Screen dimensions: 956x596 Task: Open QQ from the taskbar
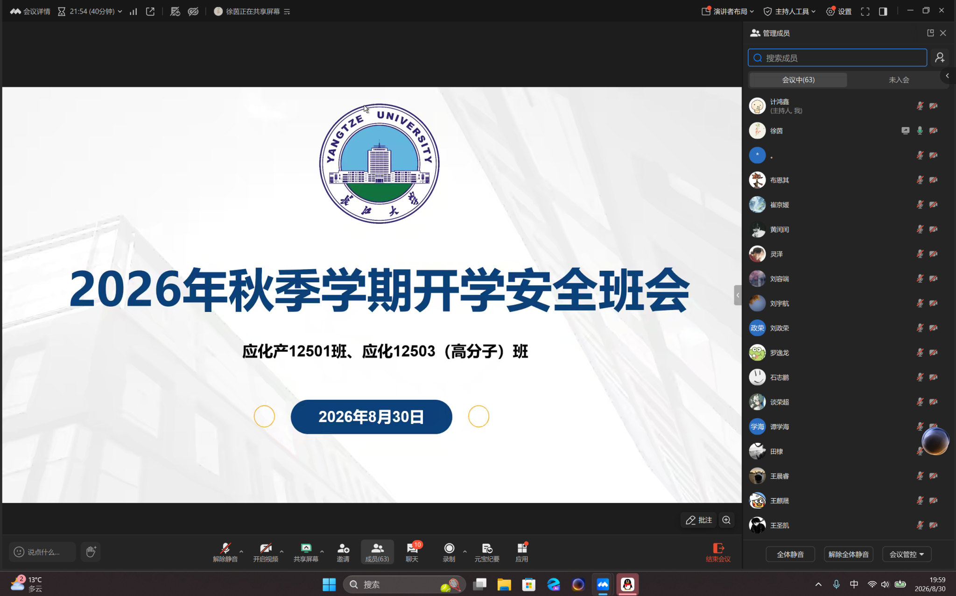[x=627, y=584]
